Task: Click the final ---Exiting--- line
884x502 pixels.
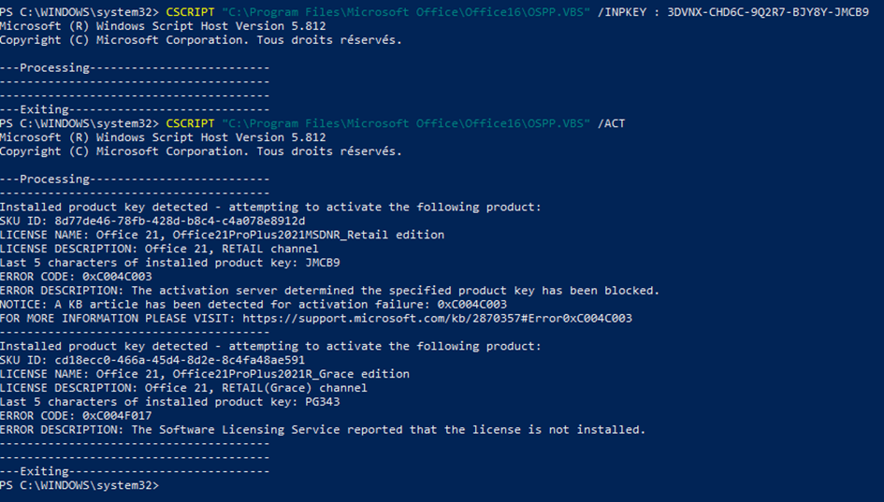Action: tap(135, 471)
